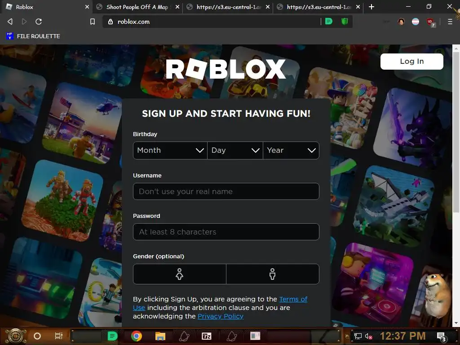Click the scrollbar down arrow
The width and height of the screenshot is (460, 345).
(456, 323)
